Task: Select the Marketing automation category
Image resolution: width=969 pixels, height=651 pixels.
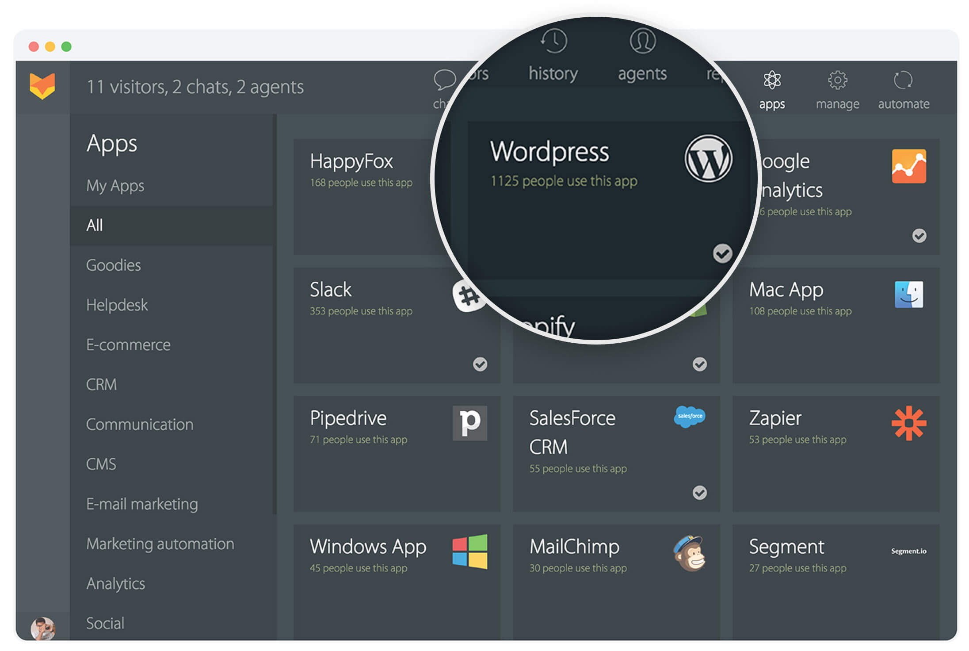Action: coord(160,544)
